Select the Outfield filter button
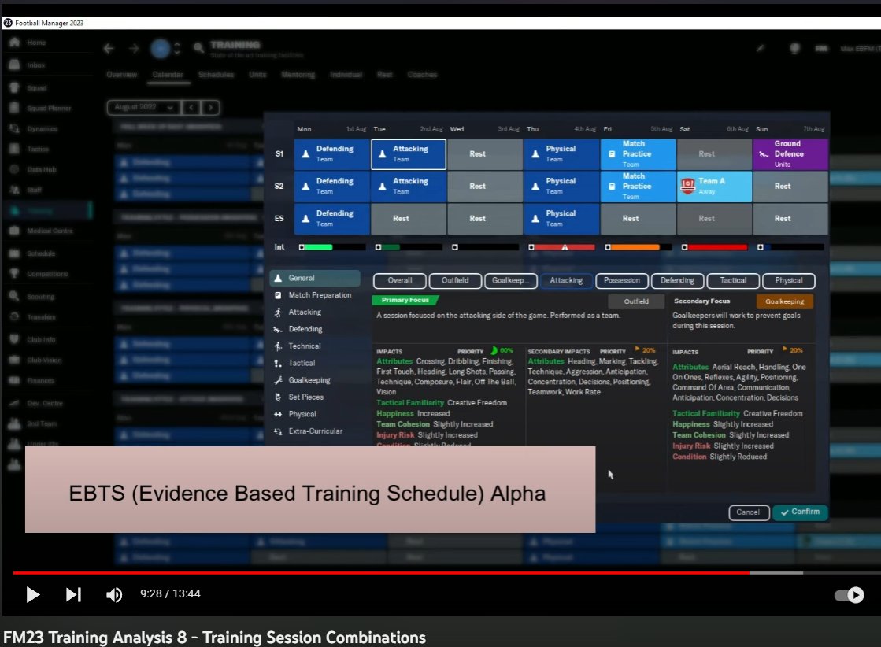The height and width of the screenshot is (647, 881). 454,280
